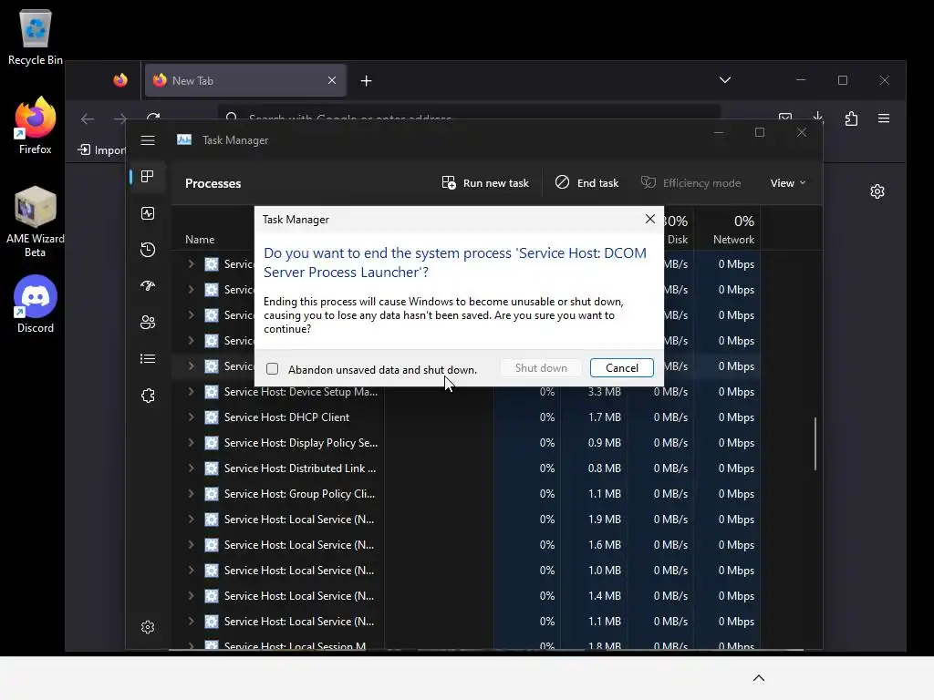Open Task Manager settings gear in sidebar

148,627
